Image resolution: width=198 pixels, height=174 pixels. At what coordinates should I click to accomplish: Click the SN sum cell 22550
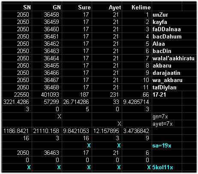[x=17, y=94]
